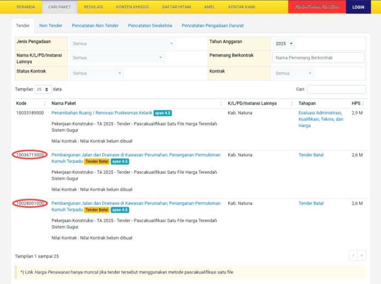Viewport: 381px width, 284px height.
Task: Click the Nama Paket sort arrows
Action: point(221,103)
